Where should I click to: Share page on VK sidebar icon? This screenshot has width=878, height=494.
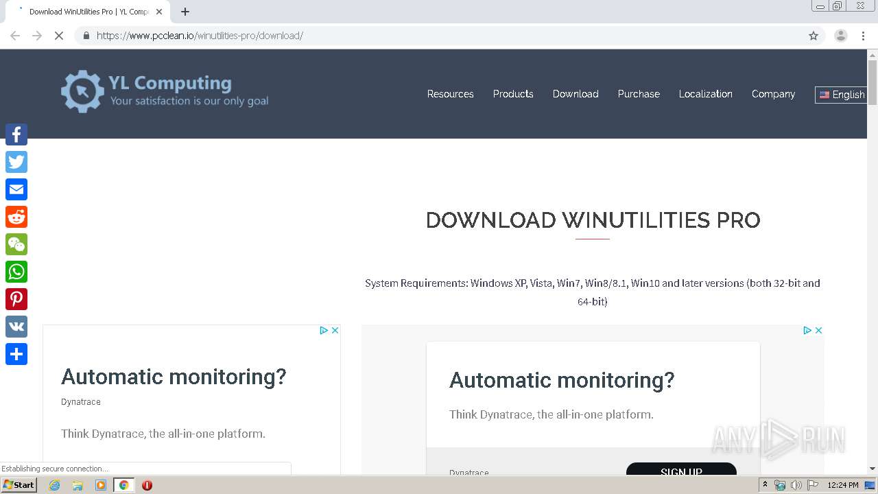(16, 327)
